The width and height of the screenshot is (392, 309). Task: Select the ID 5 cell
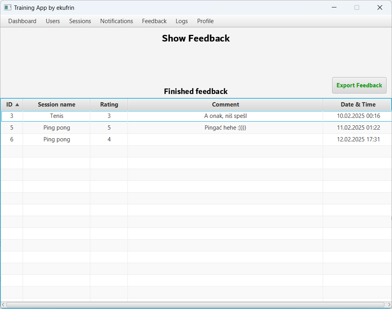coord(12,128)
